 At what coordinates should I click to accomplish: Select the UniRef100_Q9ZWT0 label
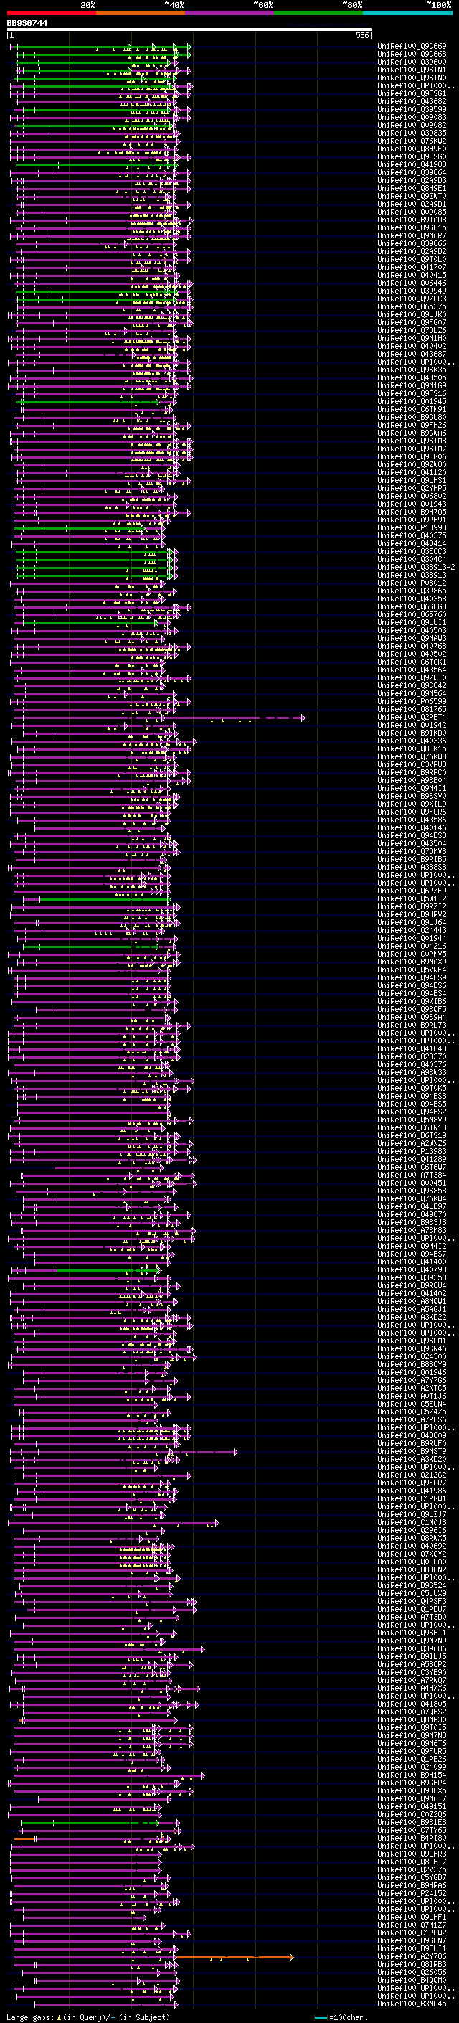point(412,197)
